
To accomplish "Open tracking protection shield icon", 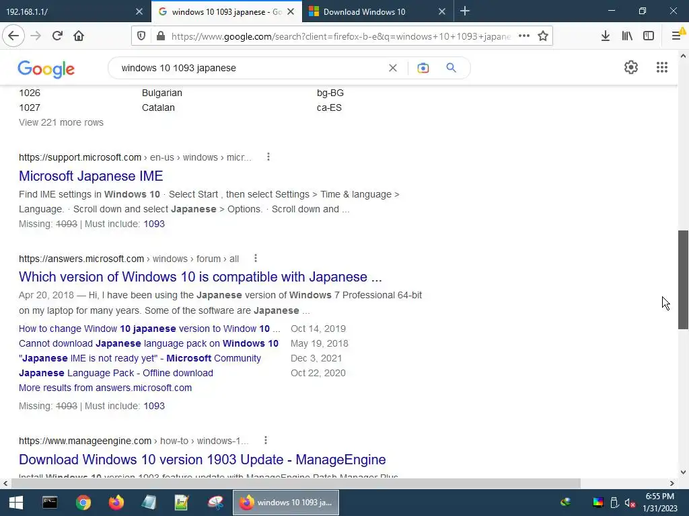I will click(x=141, y=36).
